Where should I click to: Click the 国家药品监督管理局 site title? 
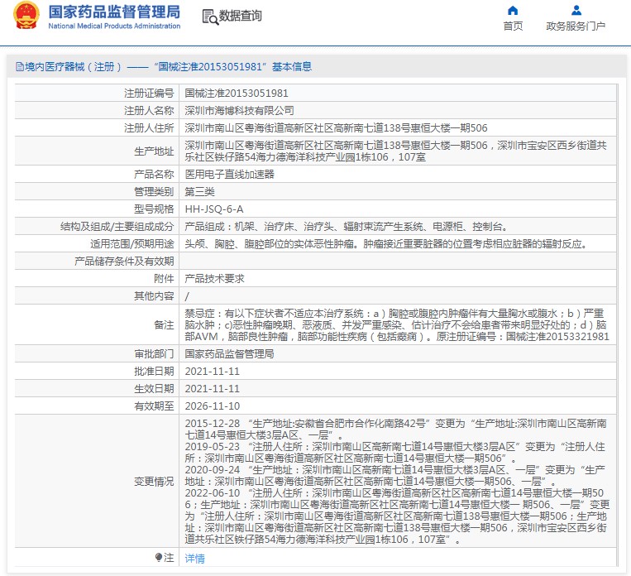[114, 12]
